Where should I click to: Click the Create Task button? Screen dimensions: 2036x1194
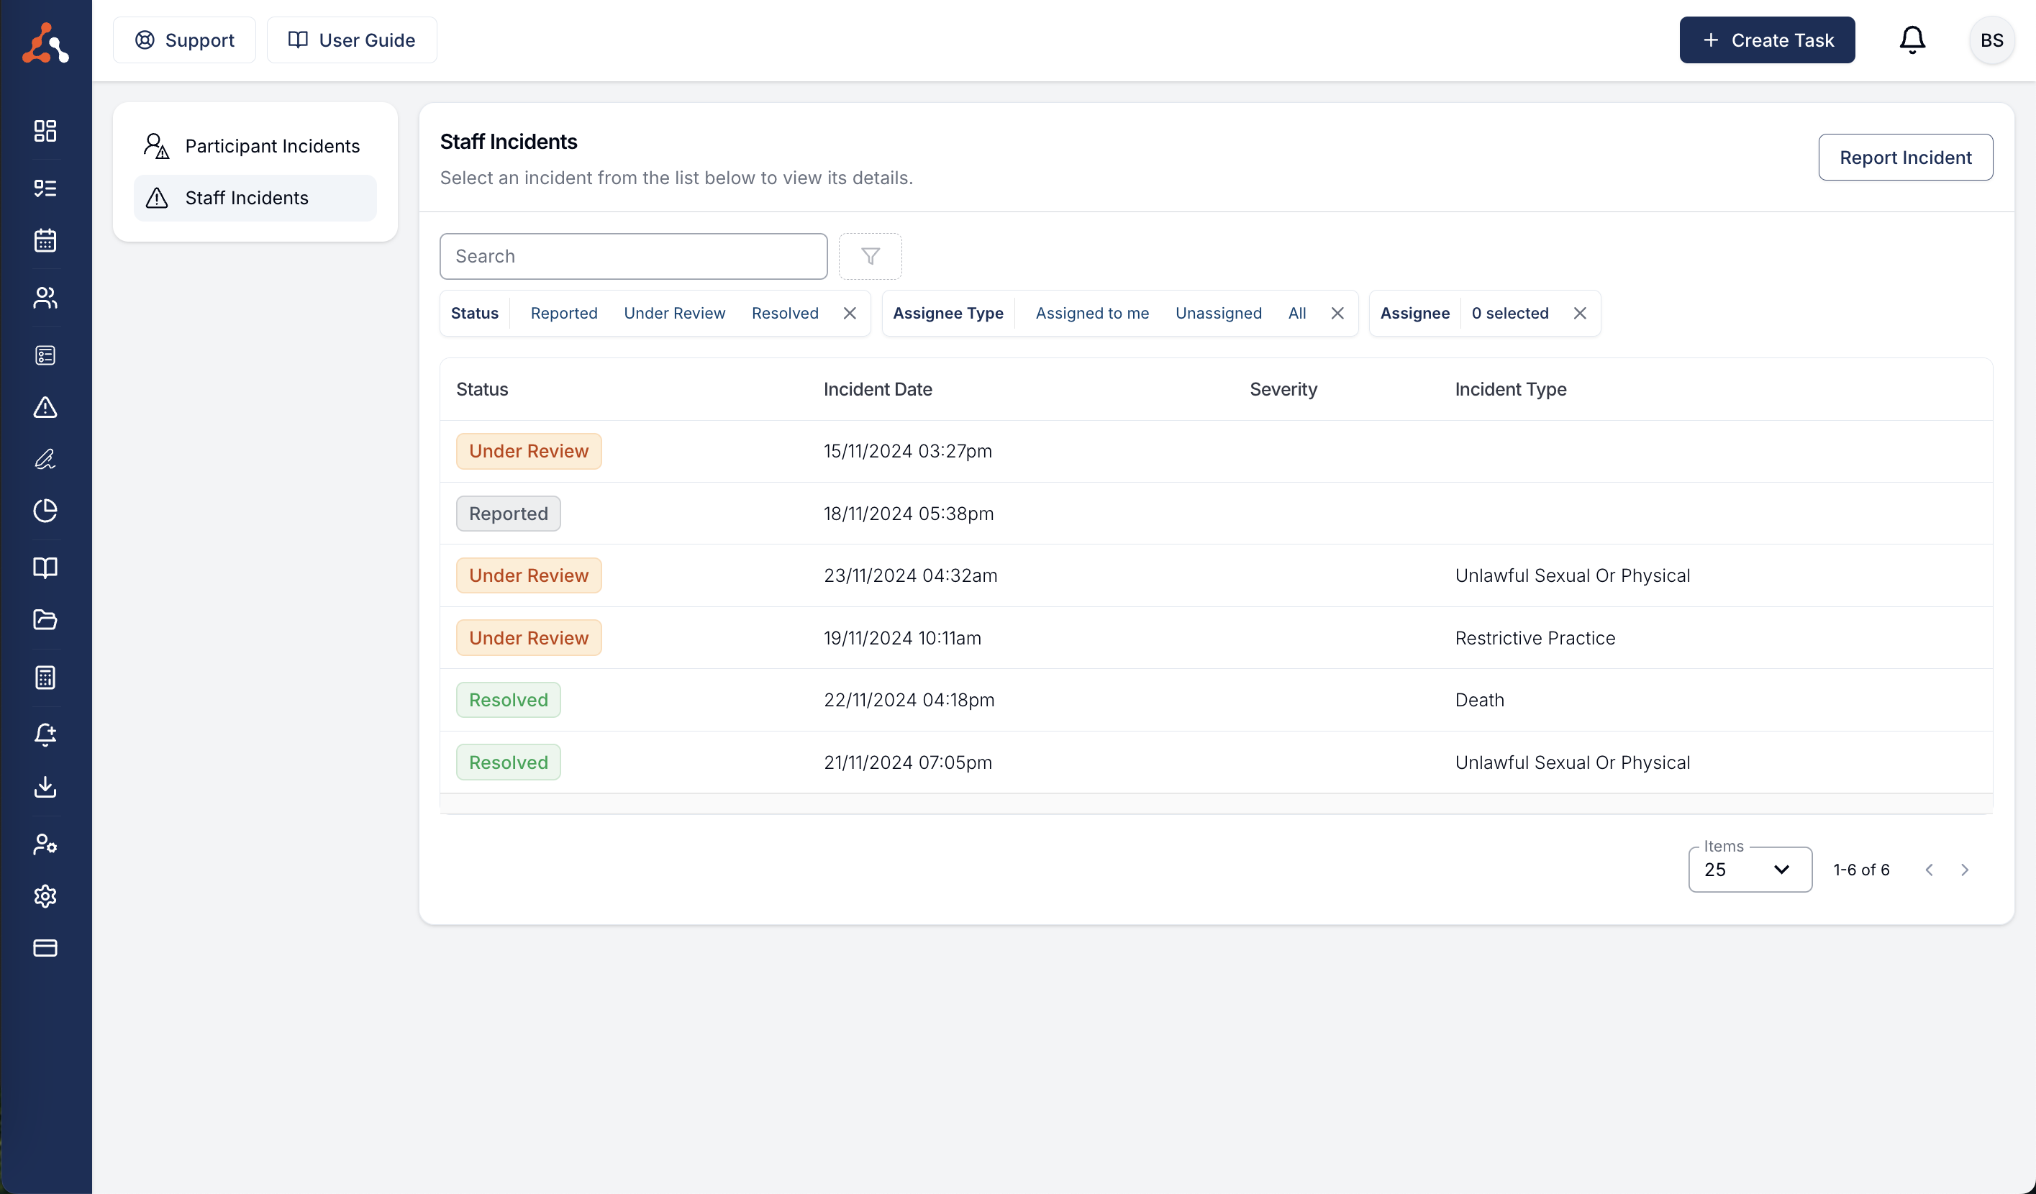point(1766,40)
